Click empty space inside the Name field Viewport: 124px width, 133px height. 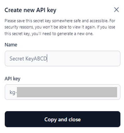tap(84, 59)
